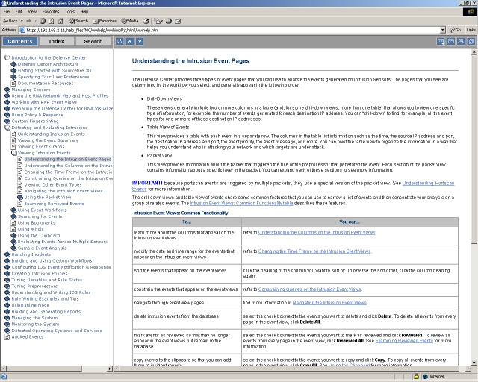Open the View menu
The width and height of the screenshot is (478, 382).
tap(32, 12)
